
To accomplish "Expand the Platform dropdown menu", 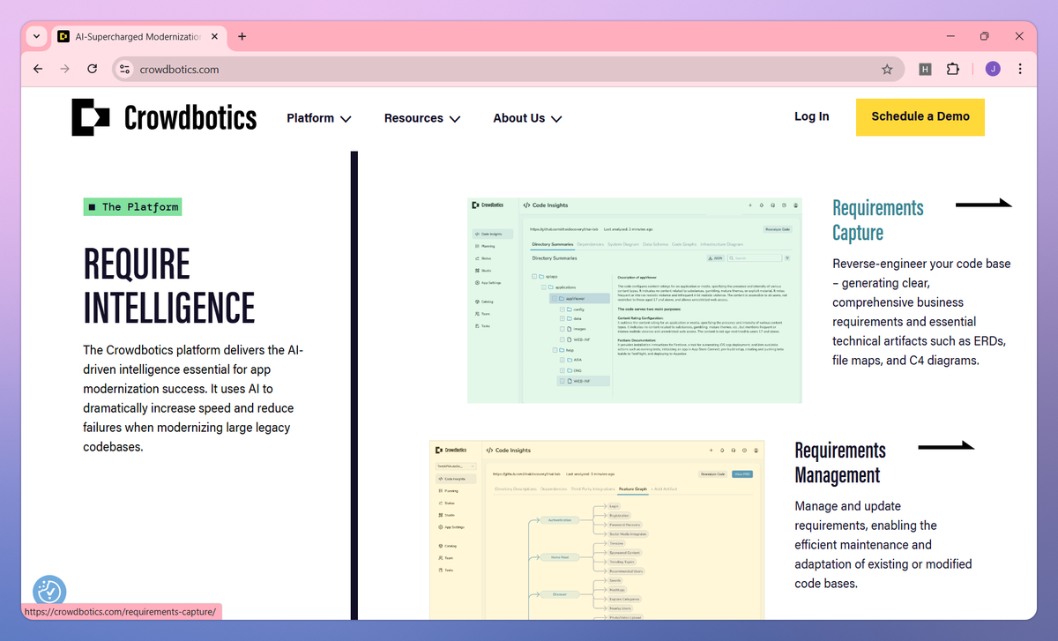I will click(319, 118).
